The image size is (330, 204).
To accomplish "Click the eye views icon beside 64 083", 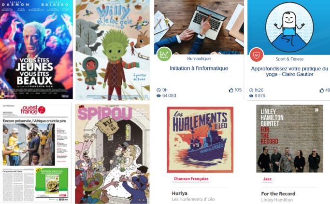I will 158,96.
